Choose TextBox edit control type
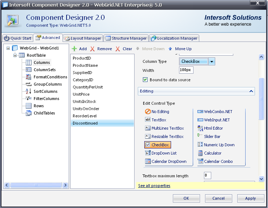 (x=156, y=120)
